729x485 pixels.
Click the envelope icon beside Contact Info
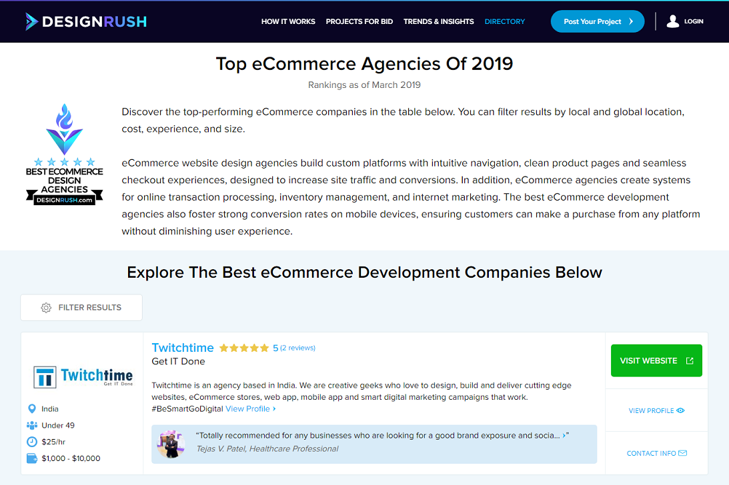tap(682, 453)
